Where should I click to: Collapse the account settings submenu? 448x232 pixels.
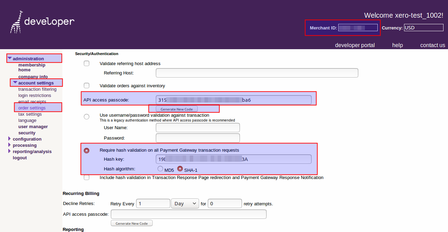coord(15,82)
